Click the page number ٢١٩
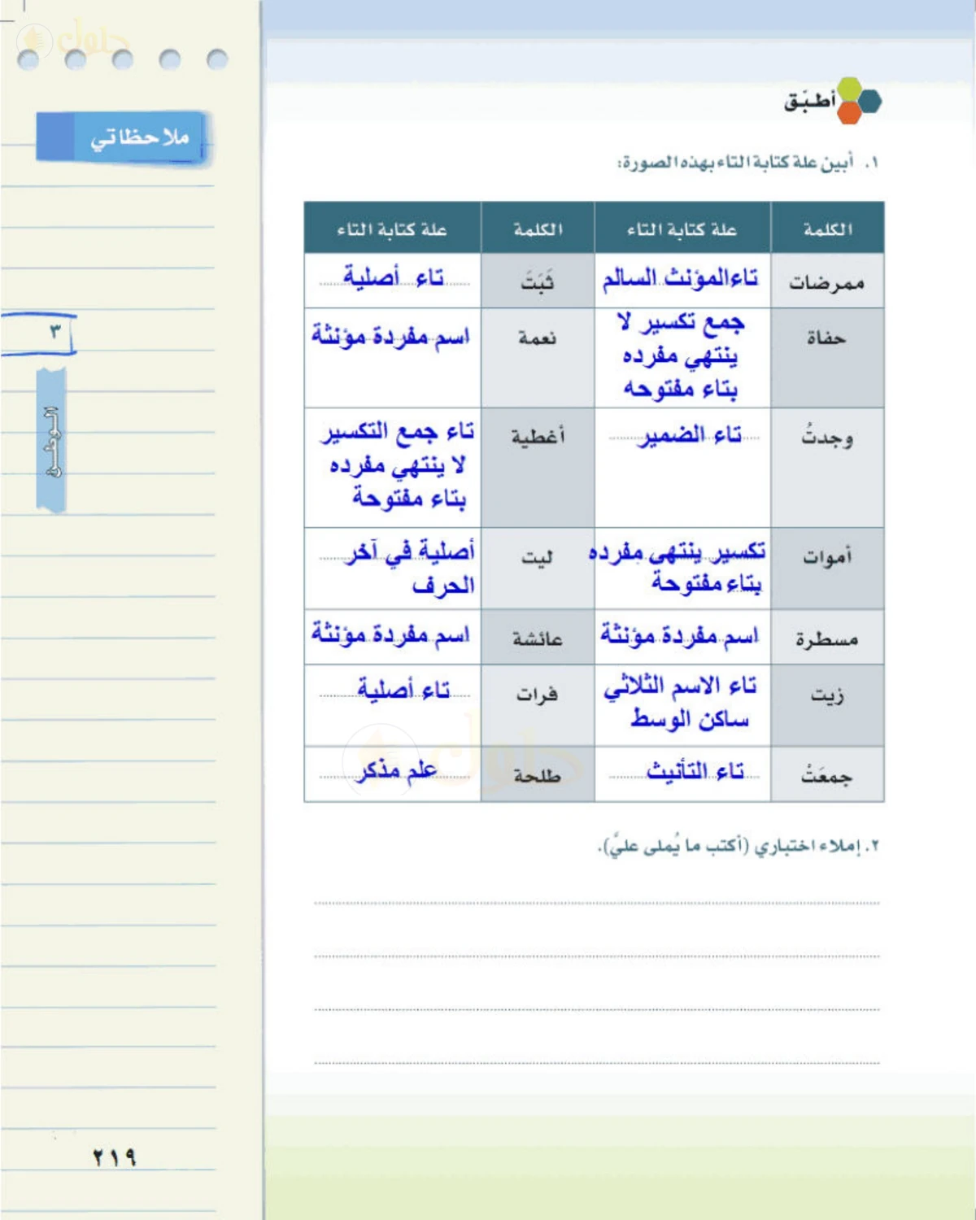The height and width of the screenshot is (1220, 976). point(113,1157)
